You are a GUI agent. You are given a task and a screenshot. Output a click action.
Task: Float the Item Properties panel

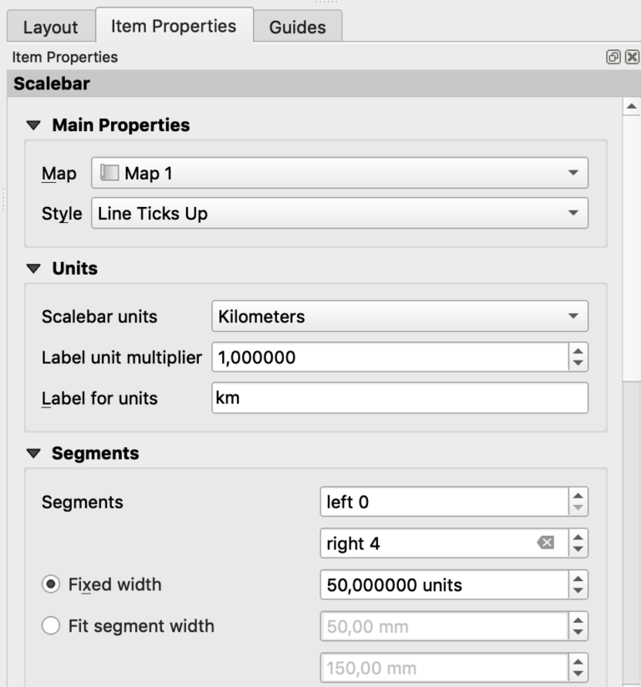[x=613, y=57]
